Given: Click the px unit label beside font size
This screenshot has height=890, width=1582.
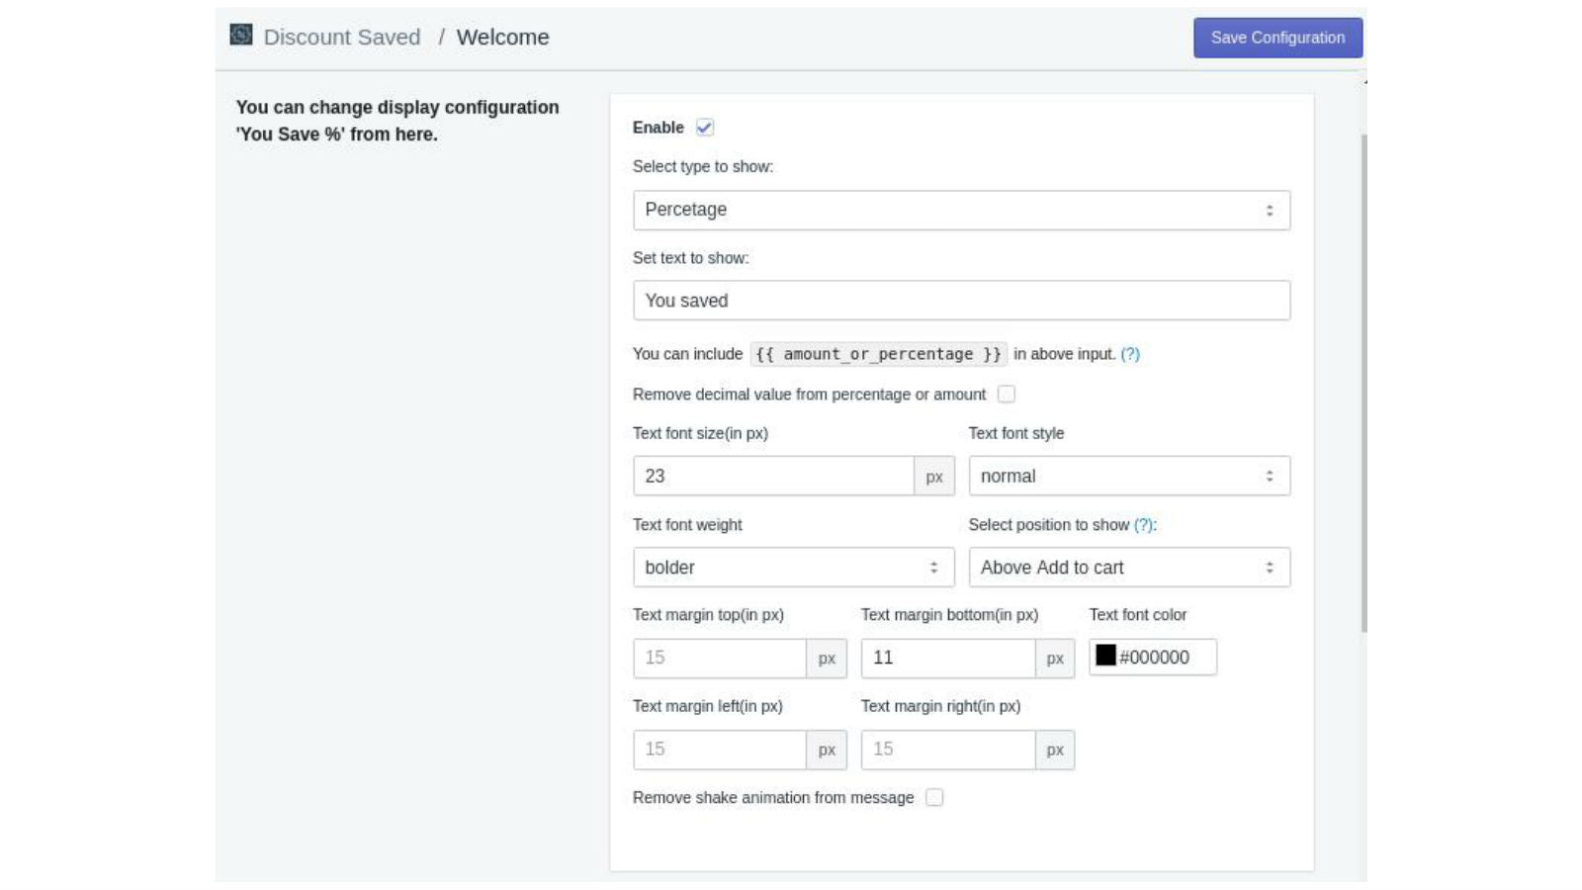Looking at the screenshot, I should pos(932,476).
